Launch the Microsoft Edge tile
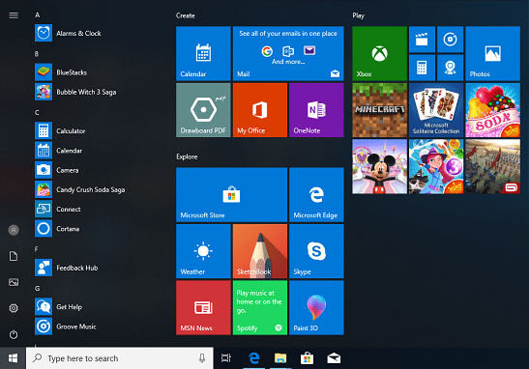This screenshot has height=369, width=529. pos(316,194)
